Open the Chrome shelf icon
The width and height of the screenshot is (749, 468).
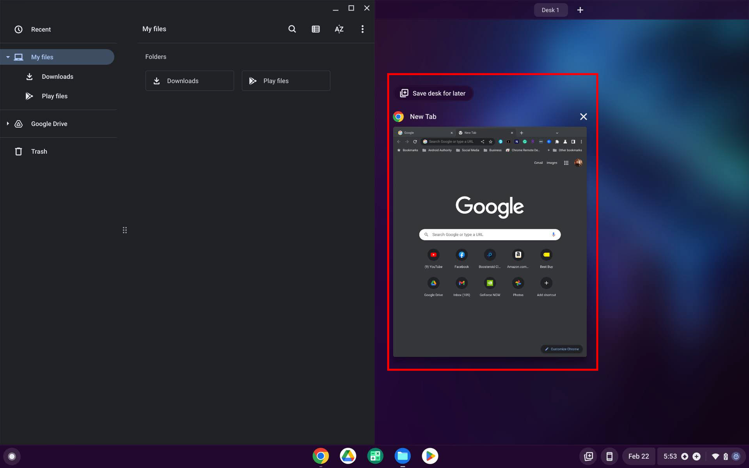point(320,456)
